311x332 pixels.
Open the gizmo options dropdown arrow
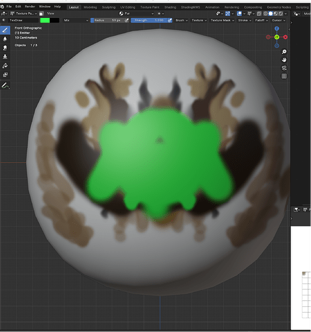pos(233,14)
